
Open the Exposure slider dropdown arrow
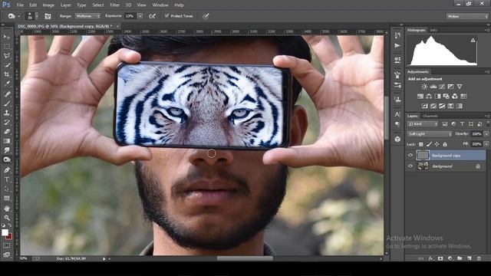click(x=140, y=16)
